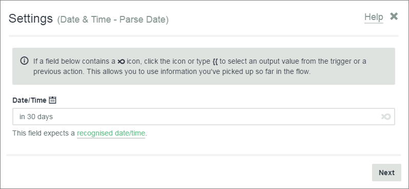The width and height of the screenshot is (409, 189).
Task: Click the Next button
Action: pyautogui.click(x=386, y=173)
